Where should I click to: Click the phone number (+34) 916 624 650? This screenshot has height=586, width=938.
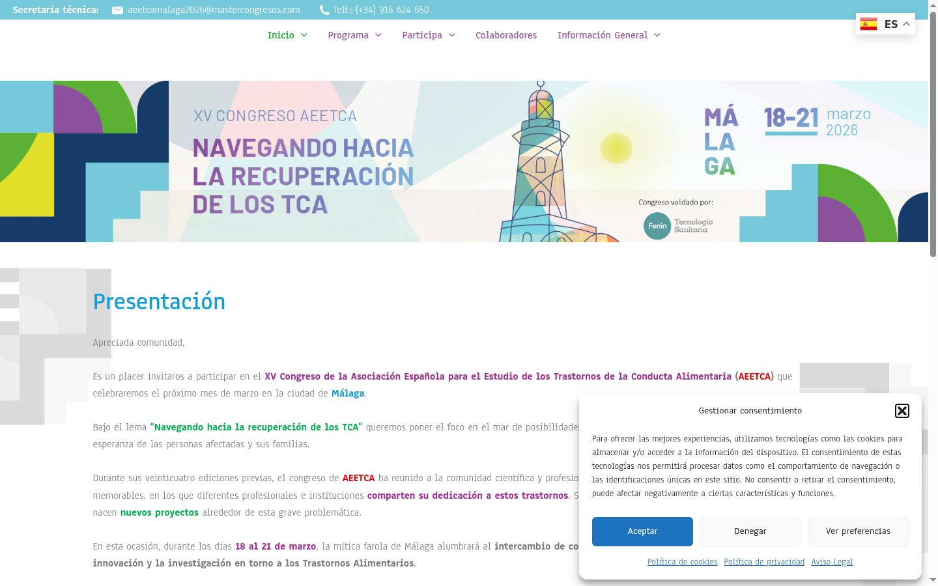392,10
